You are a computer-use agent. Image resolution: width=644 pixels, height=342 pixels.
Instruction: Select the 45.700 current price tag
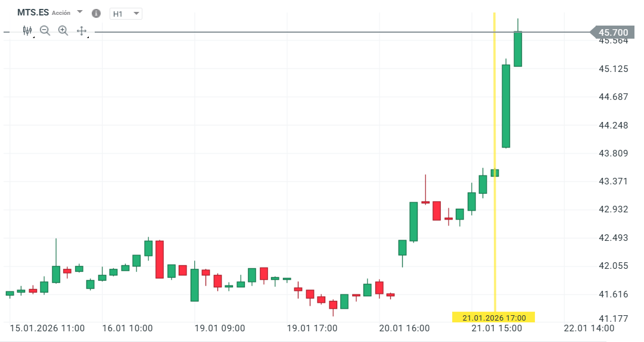[612, 32]
